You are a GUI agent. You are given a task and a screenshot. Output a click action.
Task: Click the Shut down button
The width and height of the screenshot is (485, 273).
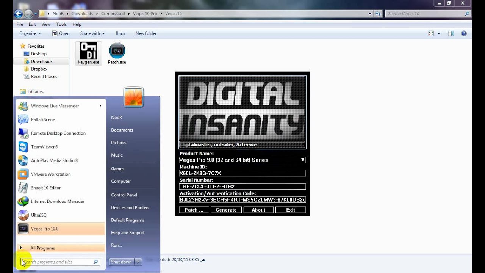tap(121, 262)
